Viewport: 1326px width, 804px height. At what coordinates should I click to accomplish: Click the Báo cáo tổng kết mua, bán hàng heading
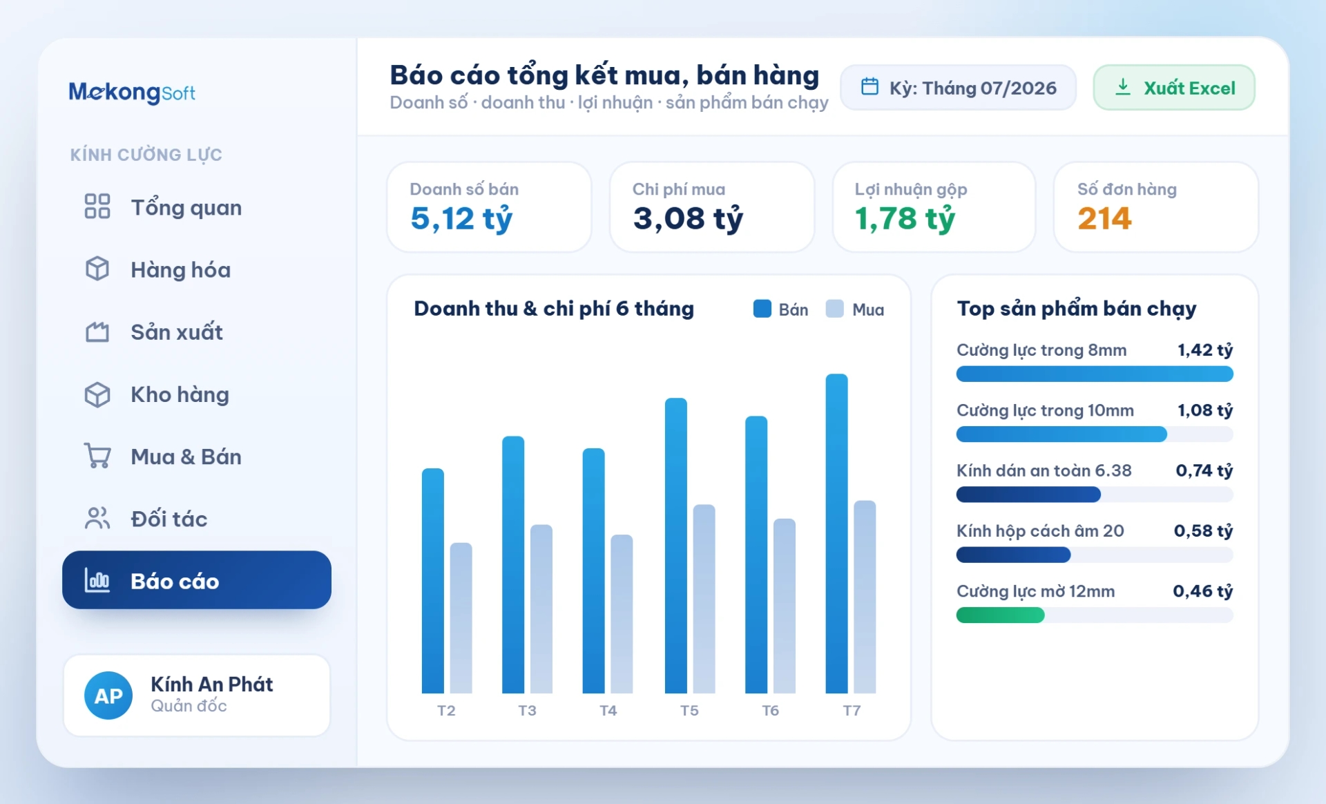(604, 75)
